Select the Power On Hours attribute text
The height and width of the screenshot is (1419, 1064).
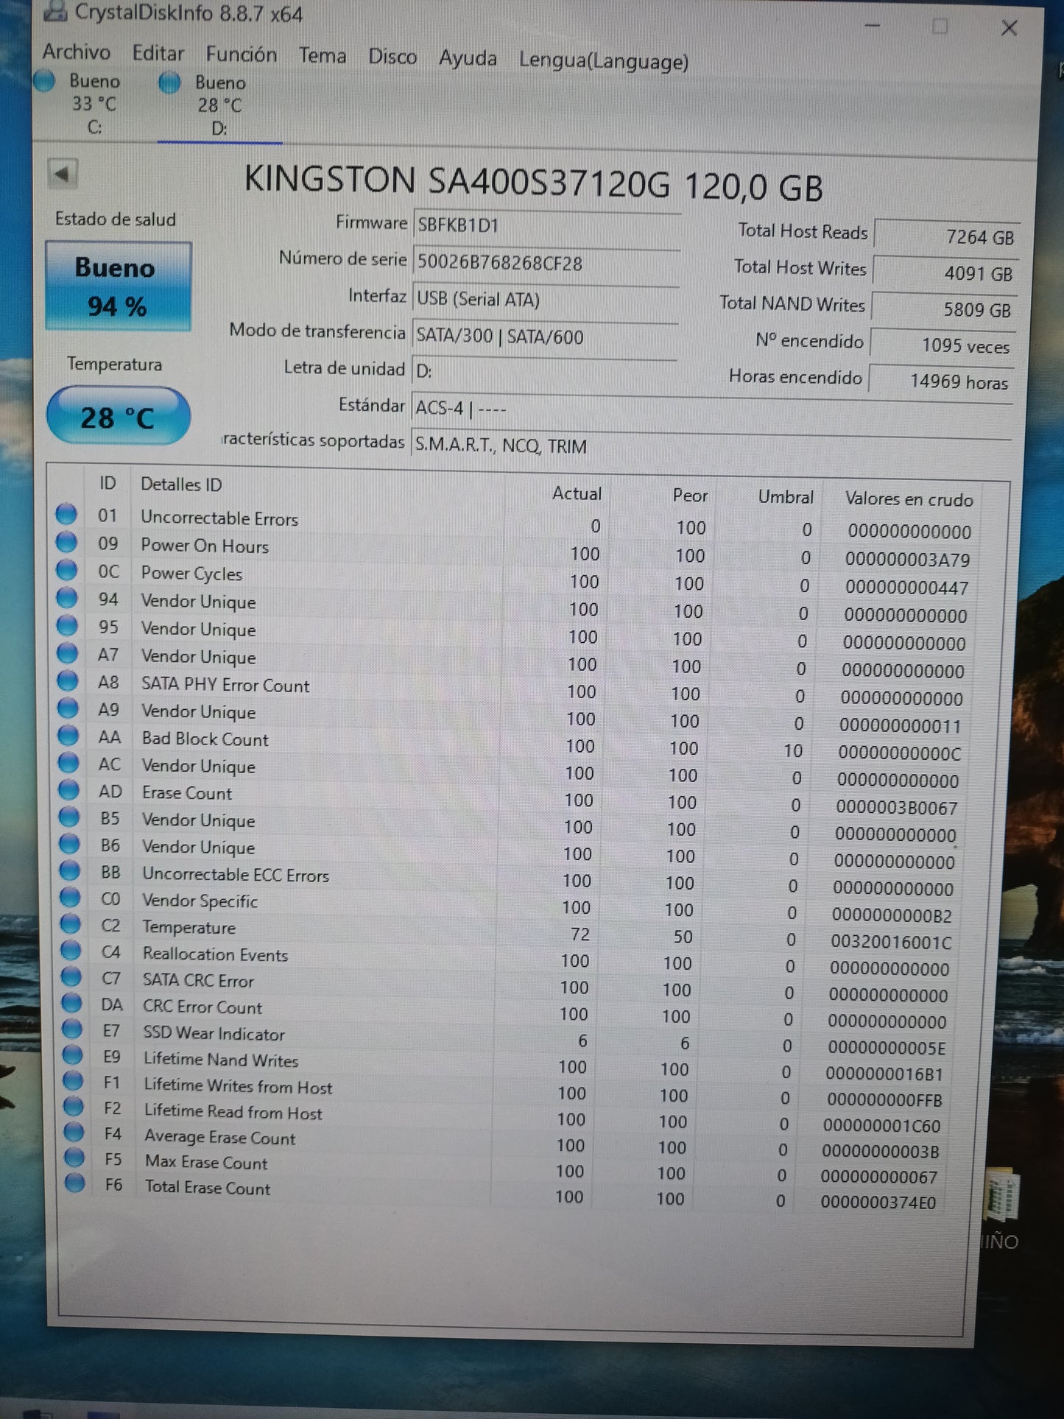coord(205,546)
